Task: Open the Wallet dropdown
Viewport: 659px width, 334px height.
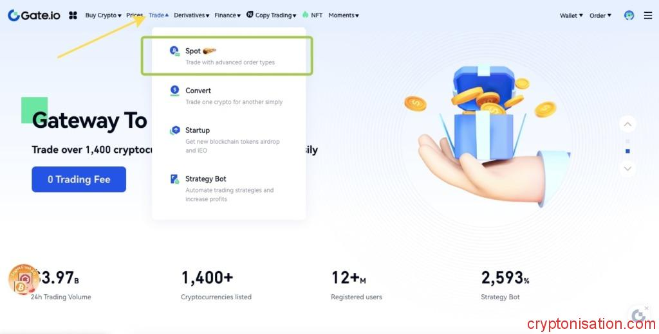Action: 571,15
